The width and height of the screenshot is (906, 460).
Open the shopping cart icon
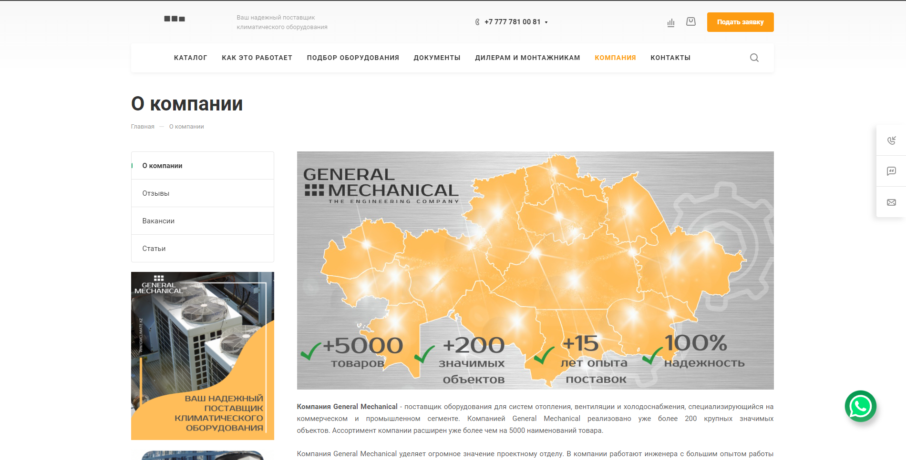[x=691, y=22]
